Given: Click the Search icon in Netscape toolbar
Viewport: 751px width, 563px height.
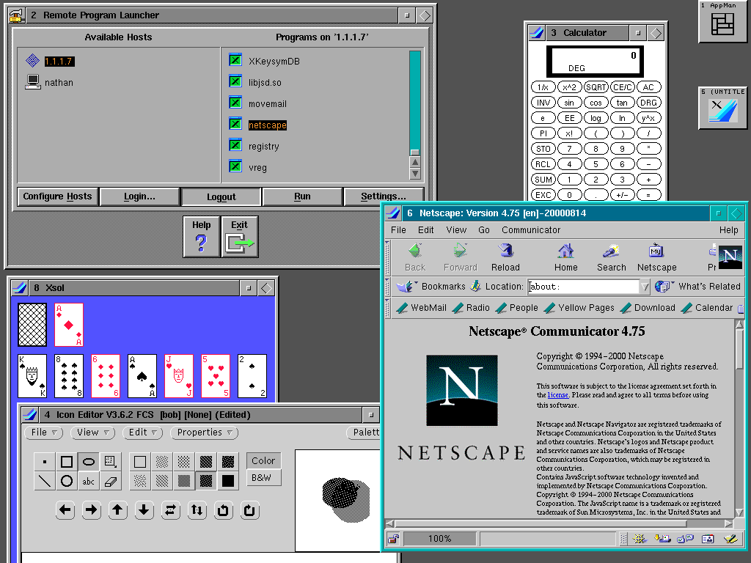Looking at the screenshot, I should click(x=611, y=253).
